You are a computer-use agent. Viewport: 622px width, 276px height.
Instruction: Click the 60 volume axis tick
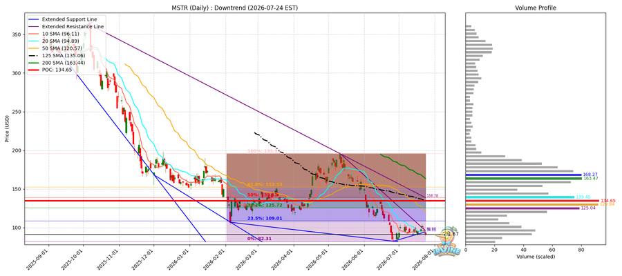pyautogui.click(x=553, y=250)
